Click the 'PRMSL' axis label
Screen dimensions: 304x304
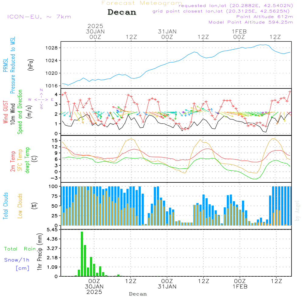[x=5, y=65]
